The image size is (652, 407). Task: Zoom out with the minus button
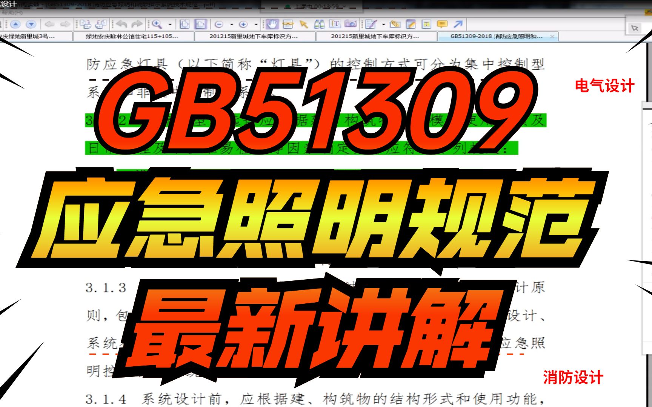point(219,24)
